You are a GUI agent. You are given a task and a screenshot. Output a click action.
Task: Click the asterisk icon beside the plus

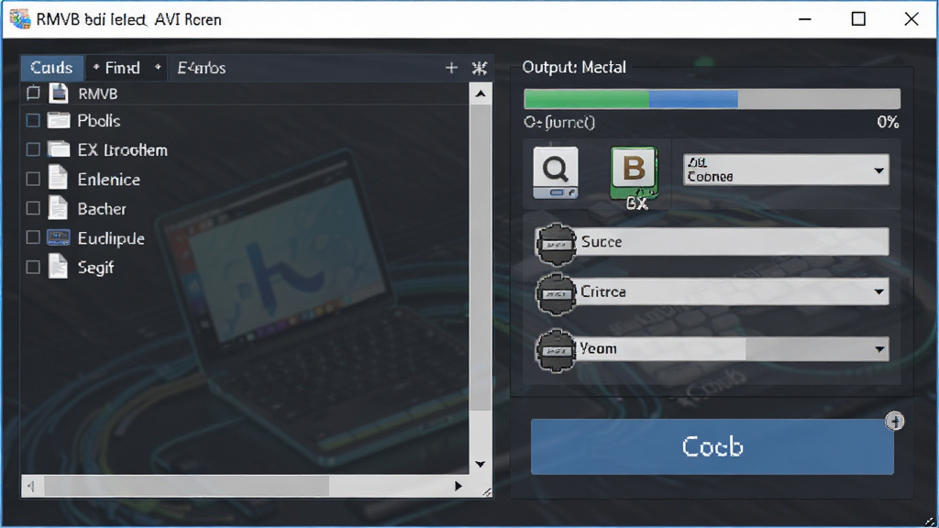479,68
